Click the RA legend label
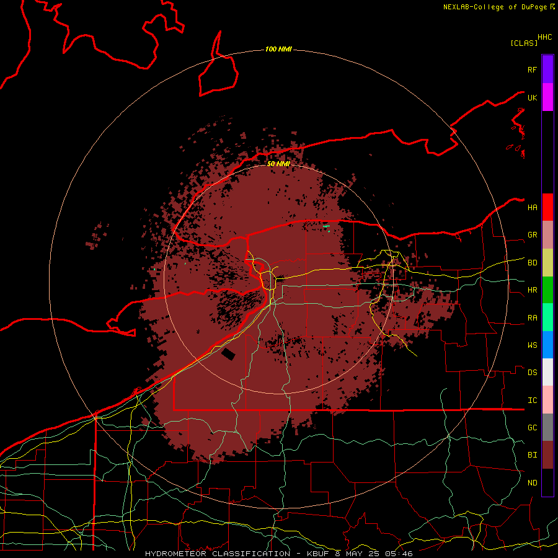The width and height of the screenshot is (558, 558). coord(532,318)
